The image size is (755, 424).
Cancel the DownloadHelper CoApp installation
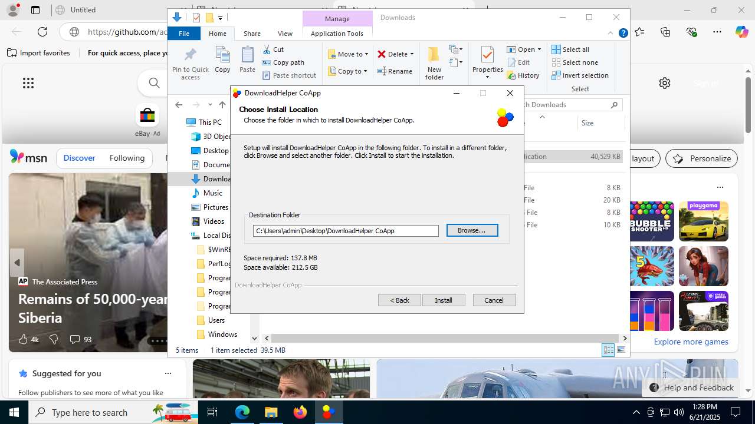coord(494,300)
